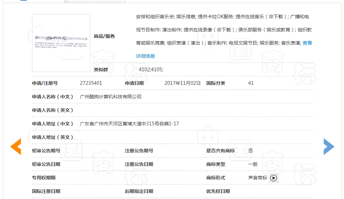Click the 注册公告期号 label
Screen dimensions: 344x199
139,151
